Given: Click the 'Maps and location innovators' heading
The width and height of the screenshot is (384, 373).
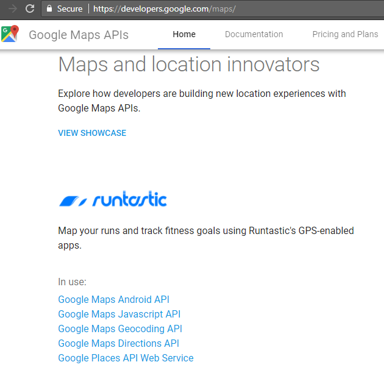Looking at the screenshot, I should click(189, 65).
